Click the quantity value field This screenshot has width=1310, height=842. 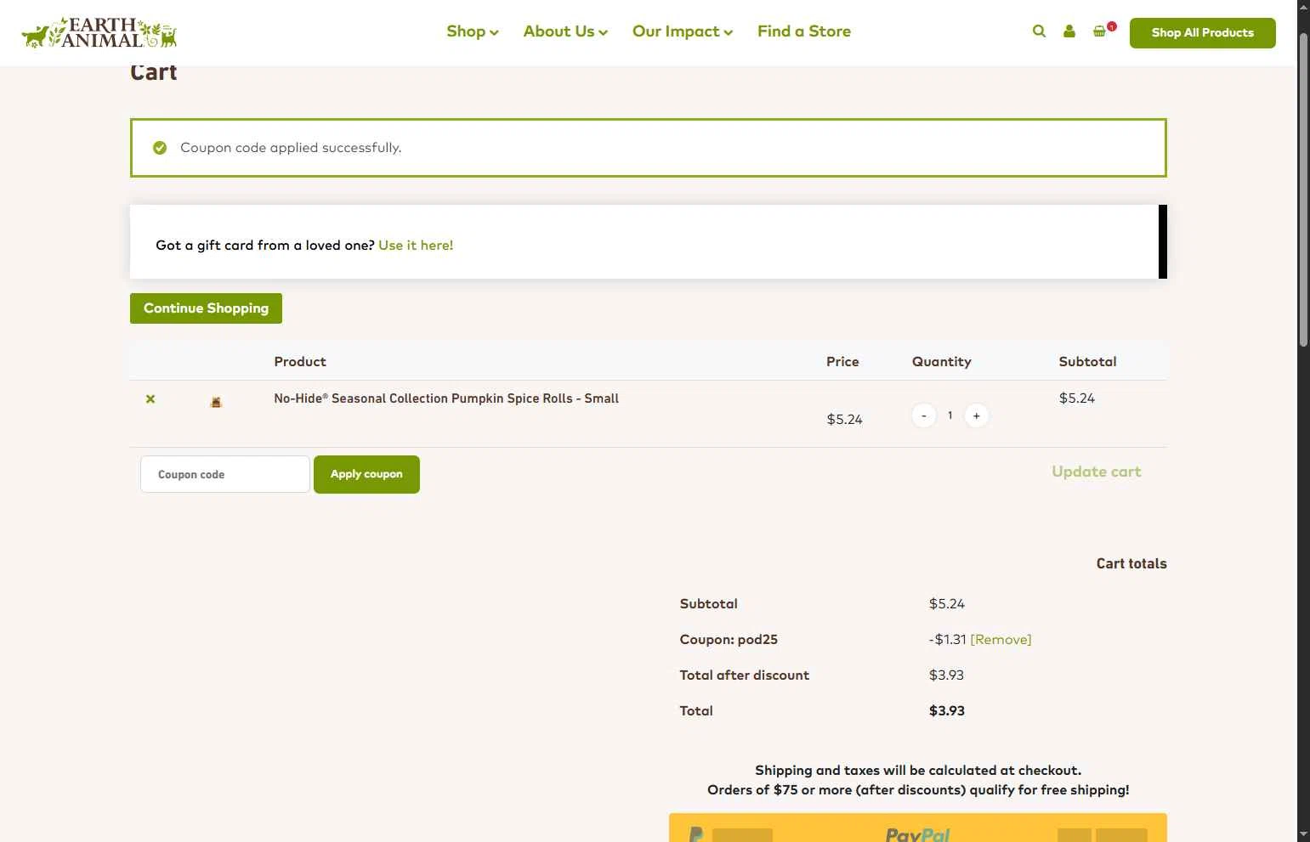950,415
